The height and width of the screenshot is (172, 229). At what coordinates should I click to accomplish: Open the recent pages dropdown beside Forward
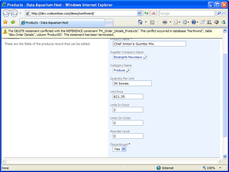point(20,14)
